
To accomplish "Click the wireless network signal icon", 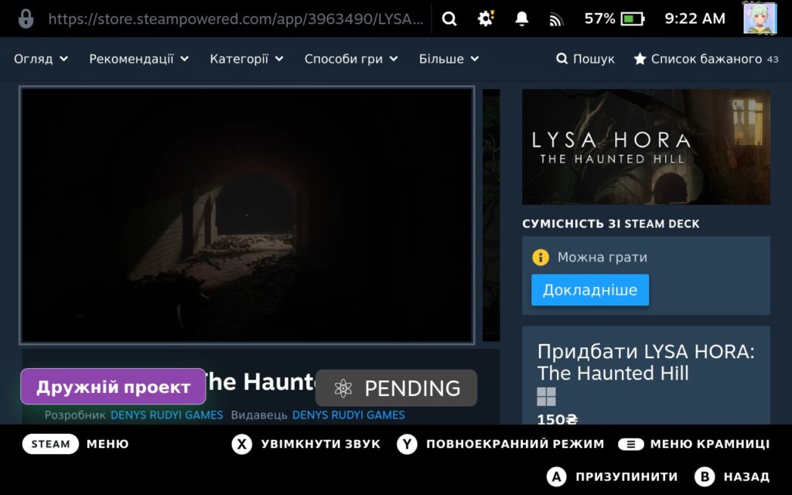I will click(x=556, y=19).
